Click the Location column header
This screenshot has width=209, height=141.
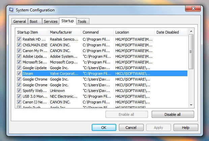pyautogui.click(x=134, y=32)
